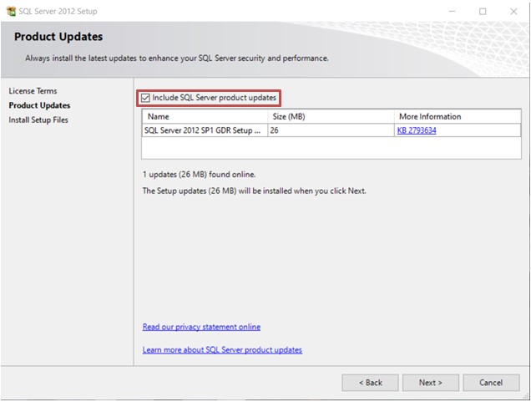
Task: Click the 'Always install the latest updates' subtitle
Action: tap(177, 59)
